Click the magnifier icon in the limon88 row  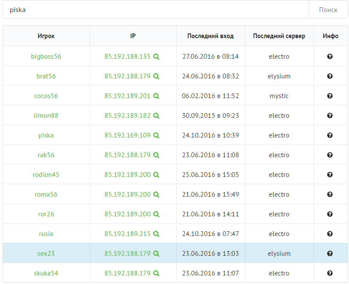[x=156, y=116]
